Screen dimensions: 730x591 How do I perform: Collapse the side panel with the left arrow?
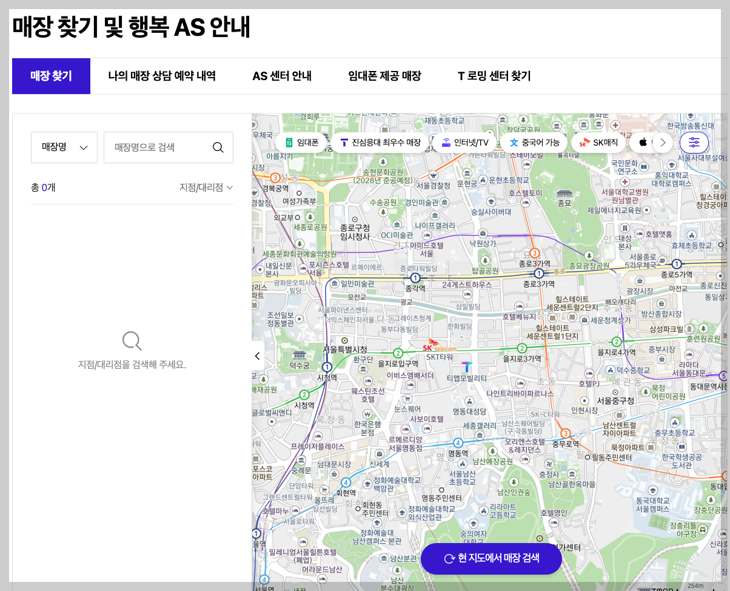[x=258, y=356]
